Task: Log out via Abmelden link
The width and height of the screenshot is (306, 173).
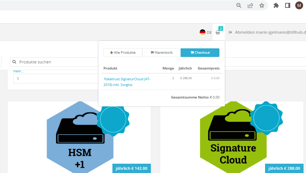Action: click(x=270, y=32)
